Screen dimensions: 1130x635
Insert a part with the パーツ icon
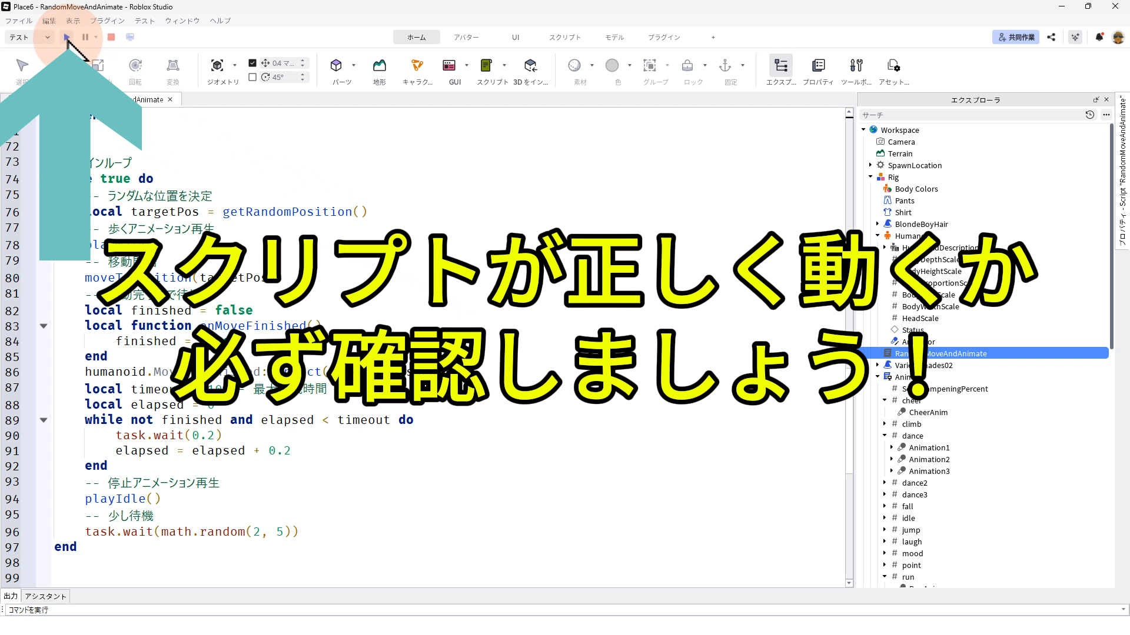pos(336,65)
